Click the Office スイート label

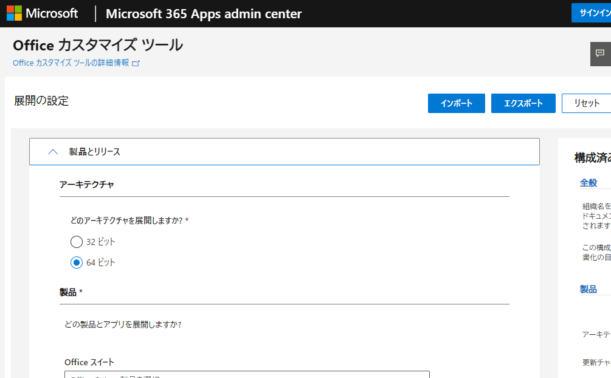pyautogui.click(x=89, y=362)
